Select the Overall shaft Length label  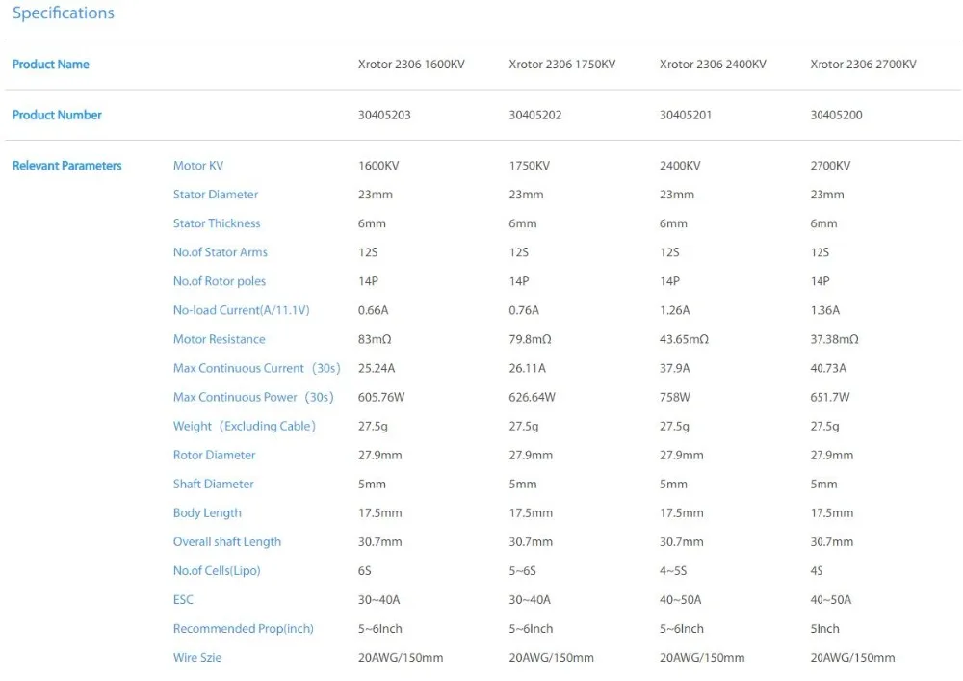227,541
